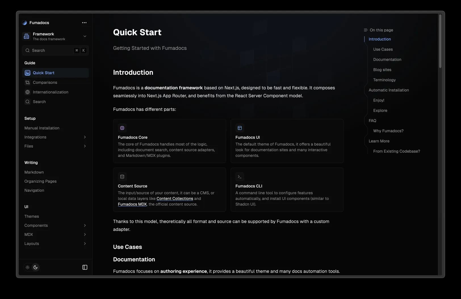The width and height of the screenshot is (461, 299).
Task: Click the sidebar search input field
Action: point(55,50)
